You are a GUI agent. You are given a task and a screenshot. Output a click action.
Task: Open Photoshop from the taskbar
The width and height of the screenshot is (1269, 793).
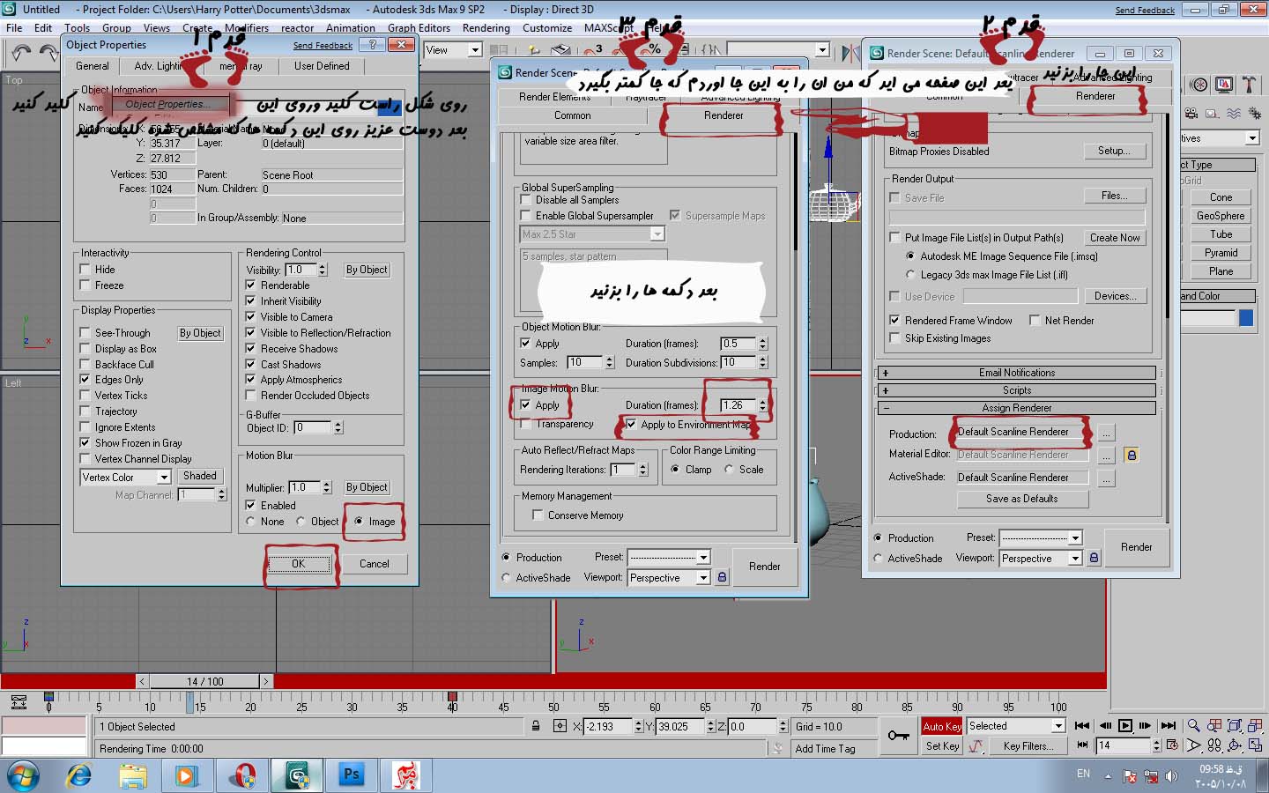[x=352, y=775]
